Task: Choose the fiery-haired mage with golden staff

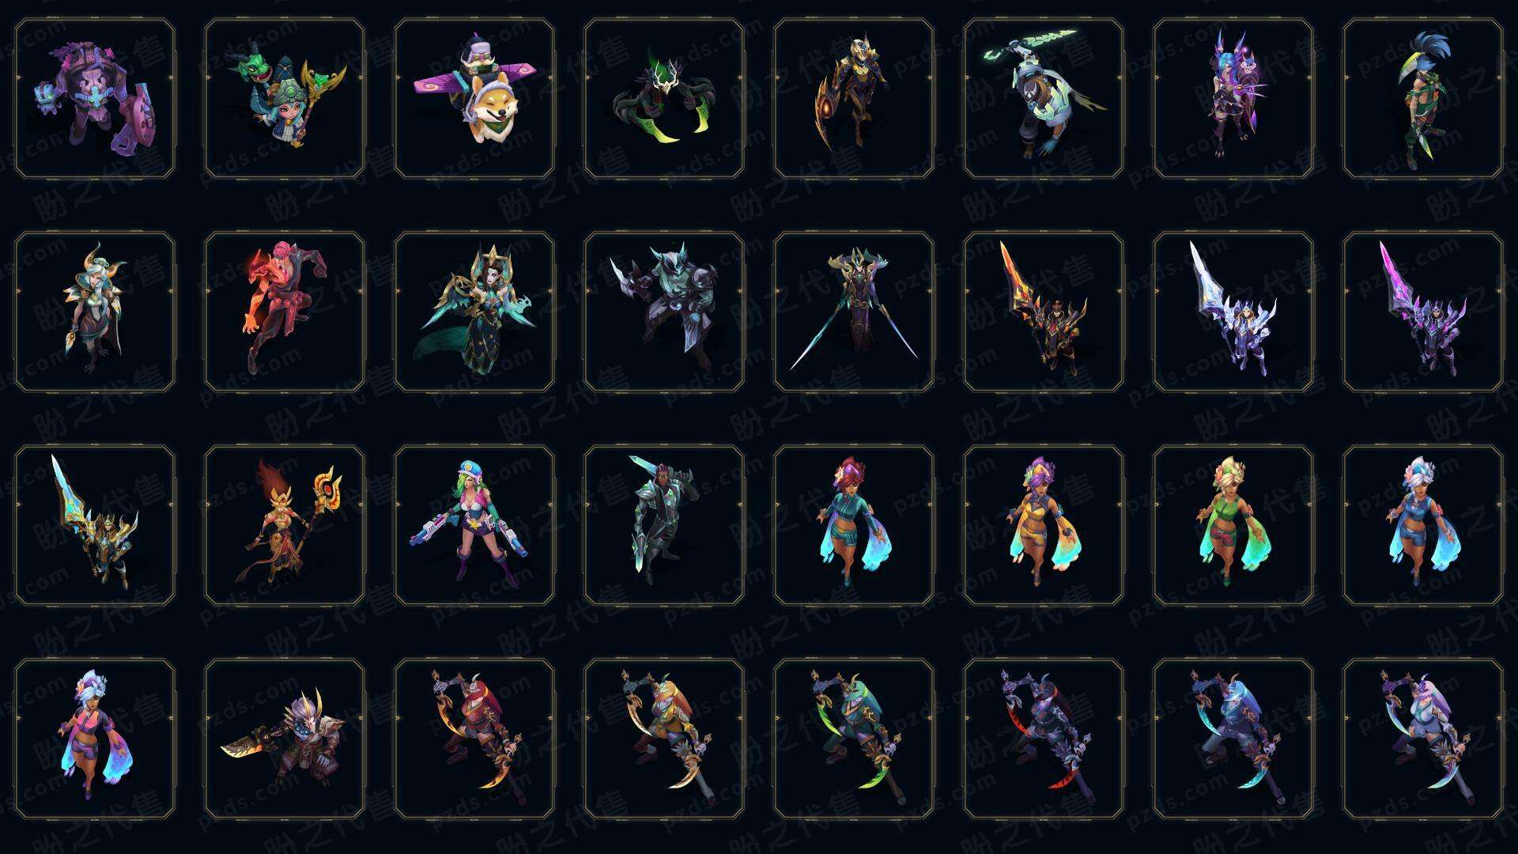Action: (285, 525)
